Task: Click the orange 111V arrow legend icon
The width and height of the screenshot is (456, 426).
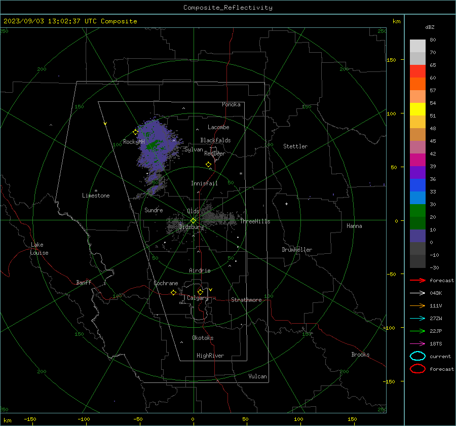Action: coord(417,305)
